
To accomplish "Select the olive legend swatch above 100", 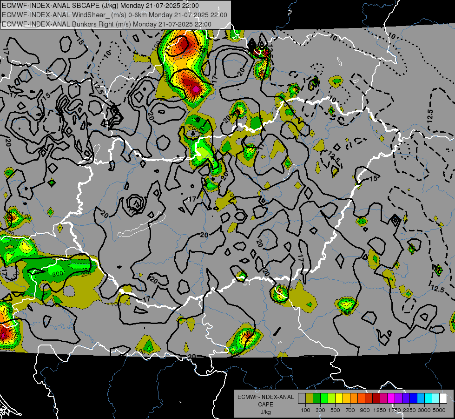I will click(310, 399).
